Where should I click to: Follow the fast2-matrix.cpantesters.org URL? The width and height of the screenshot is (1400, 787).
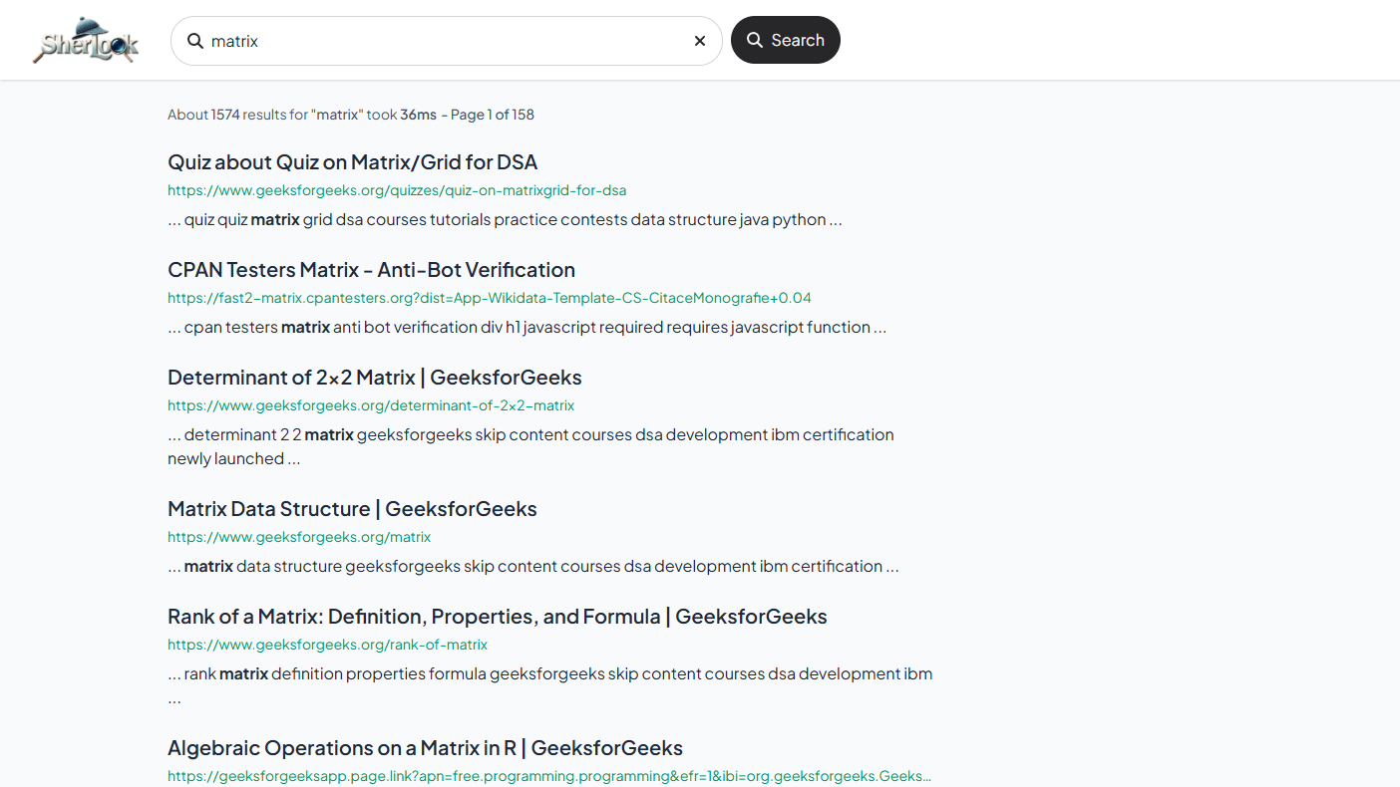(489, 298)
